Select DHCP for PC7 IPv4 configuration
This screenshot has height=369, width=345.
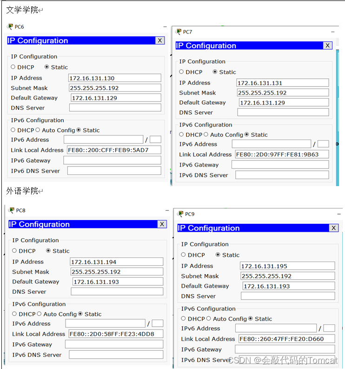tap(181, 72)
